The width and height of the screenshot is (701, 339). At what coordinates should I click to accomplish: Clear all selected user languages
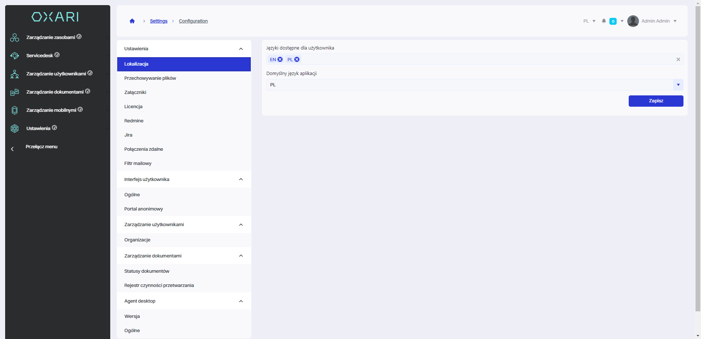678,59
